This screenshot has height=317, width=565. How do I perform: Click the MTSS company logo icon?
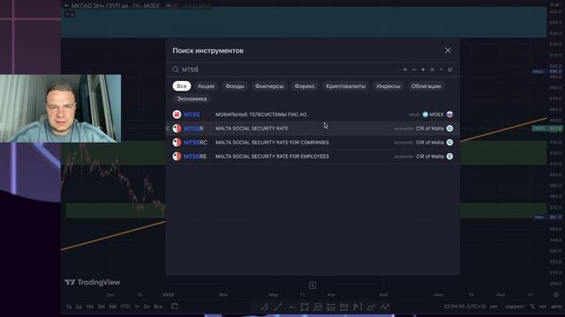(x=177, y=114)
